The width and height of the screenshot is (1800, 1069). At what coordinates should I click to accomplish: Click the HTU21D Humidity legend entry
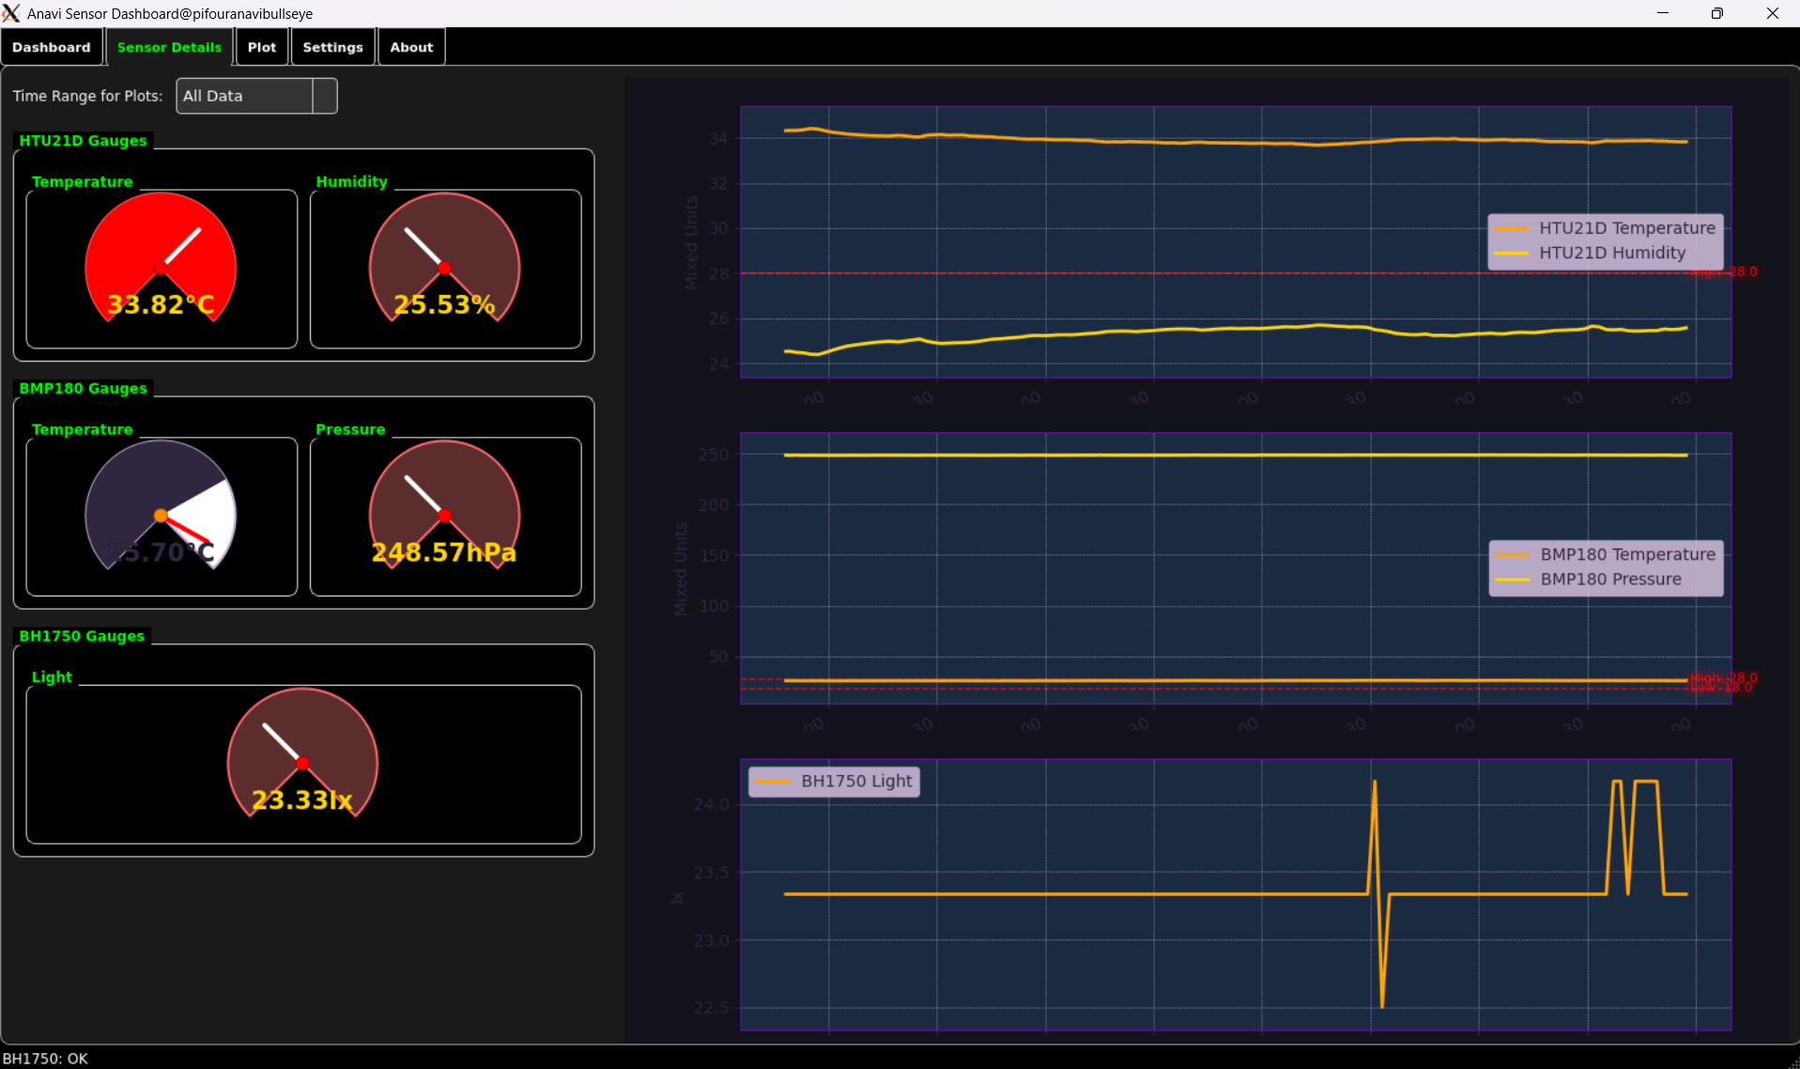point(1611,253)
